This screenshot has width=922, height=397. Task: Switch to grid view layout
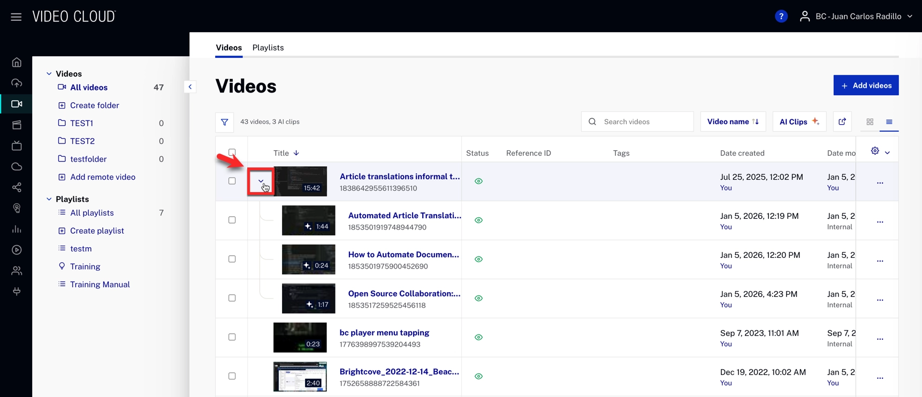point(870,122)
